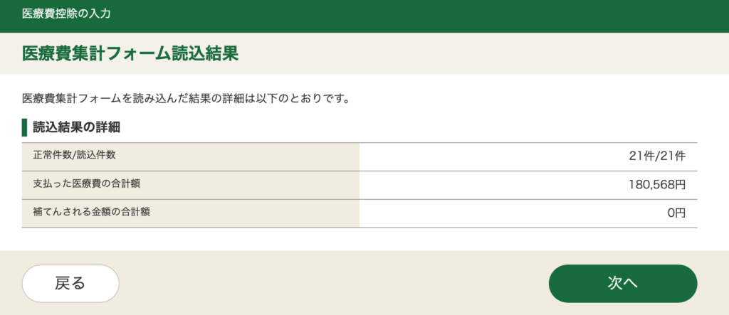The width and height of the screenshot is (729, 315).
Task: Select the 補てんされる金額の合計額 label
Action: point(92,212)
